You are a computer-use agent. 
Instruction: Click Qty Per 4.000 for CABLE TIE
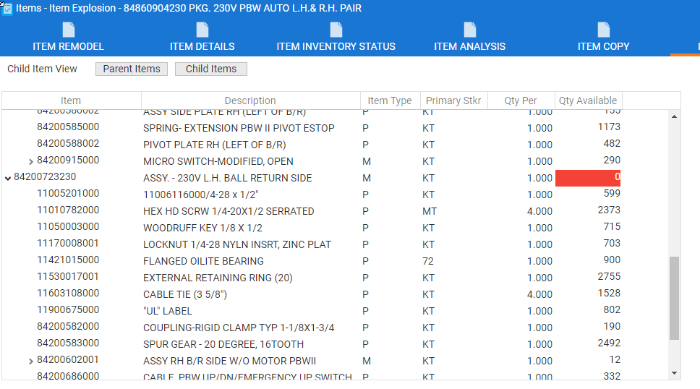tap(539, 294)
